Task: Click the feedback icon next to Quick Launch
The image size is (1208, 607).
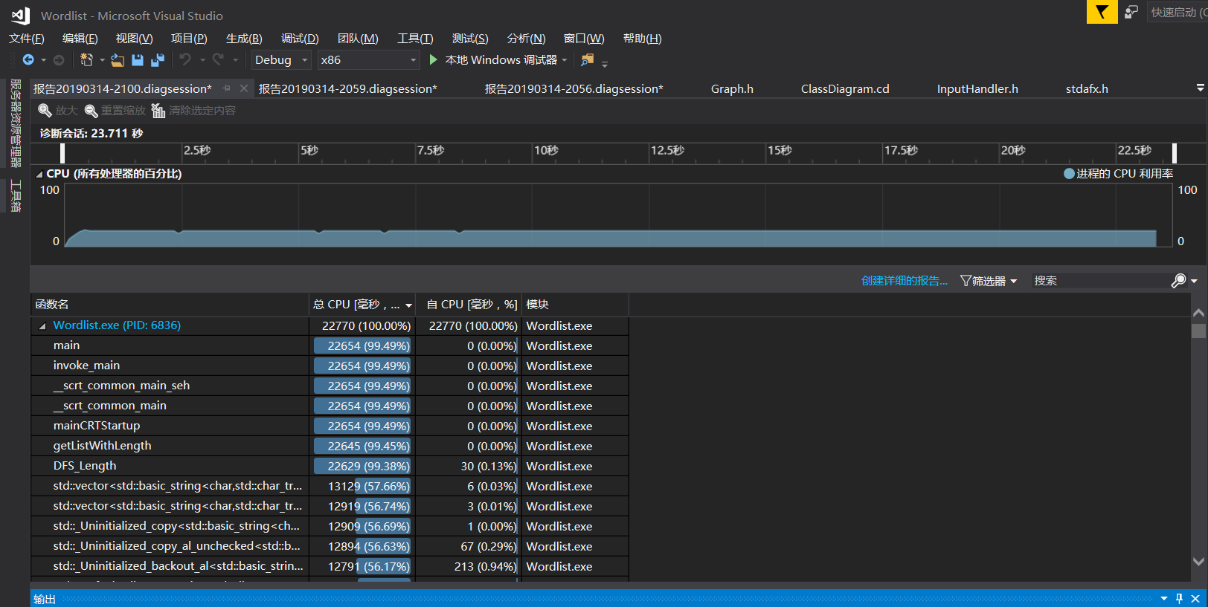Action: coord(1131,12)
